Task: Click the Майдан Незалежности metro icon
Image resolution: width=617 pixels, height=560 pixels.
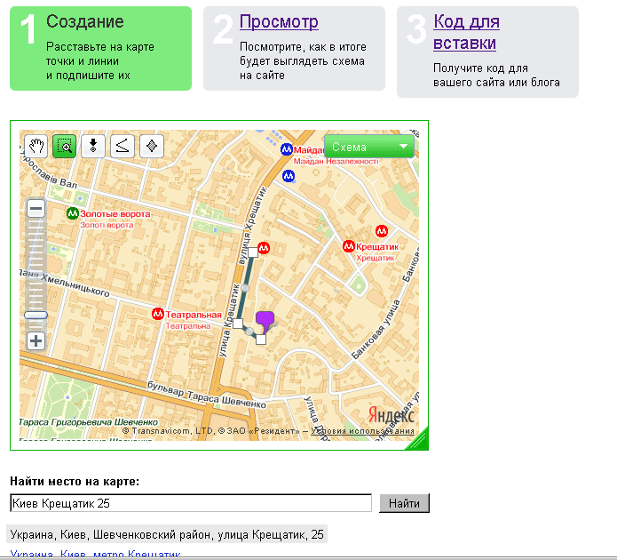Action: point(287,149)
